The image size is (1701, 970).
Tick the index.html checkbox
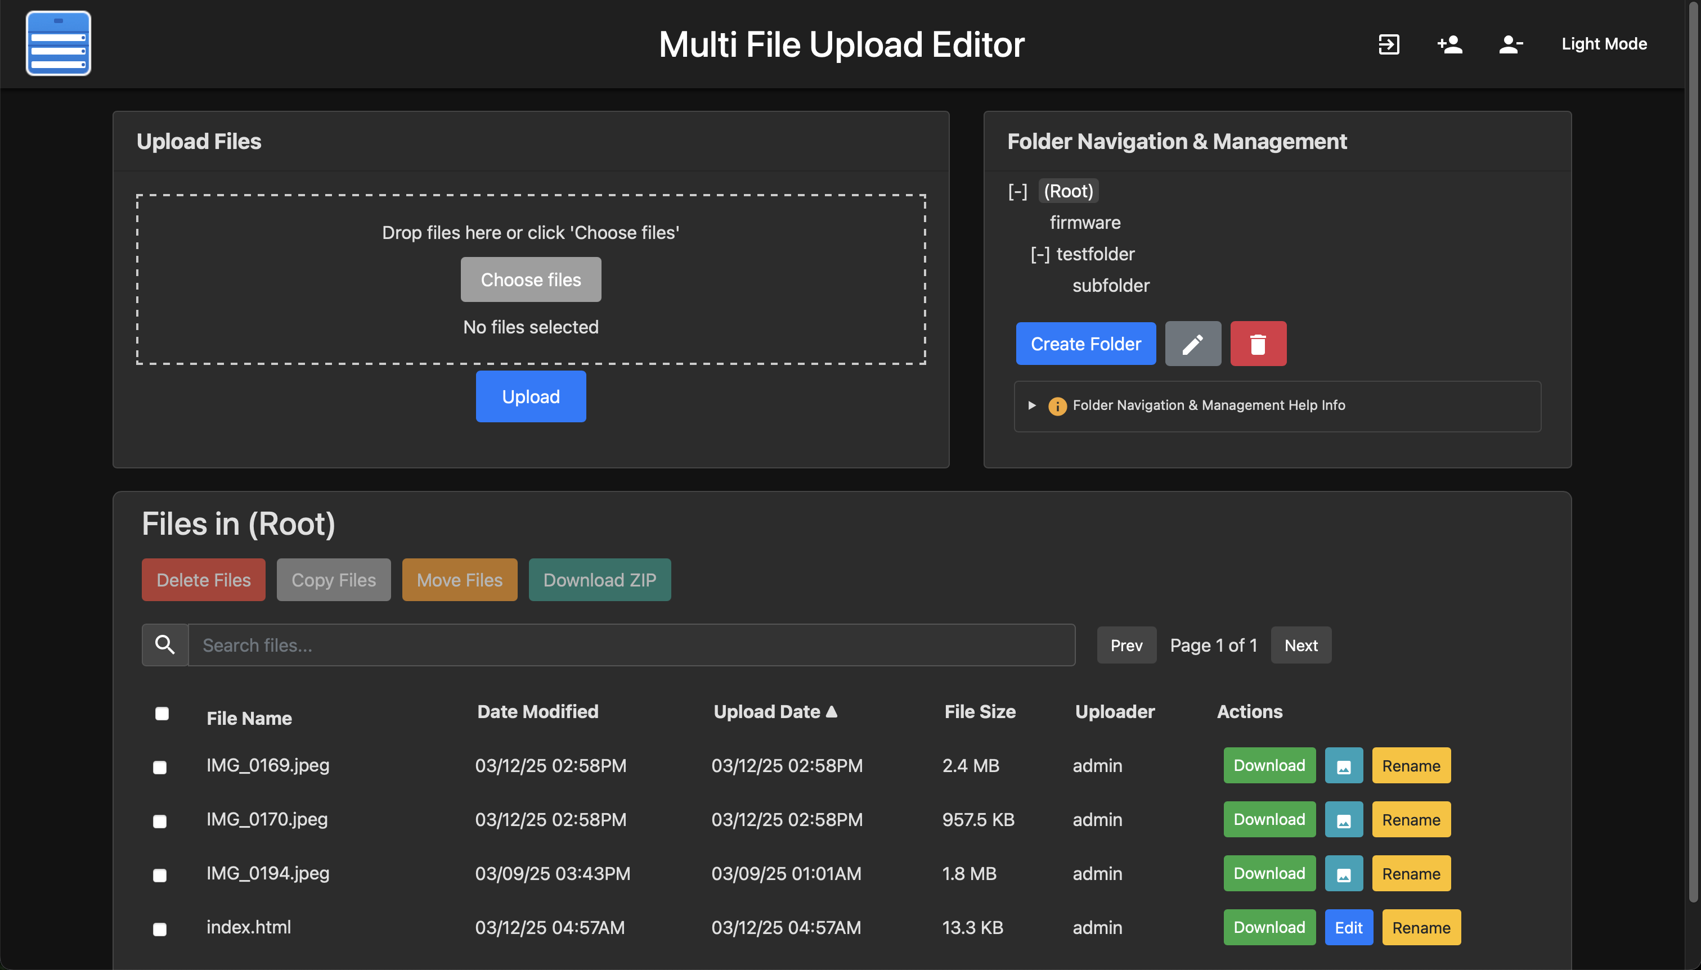tap(160, 929)
